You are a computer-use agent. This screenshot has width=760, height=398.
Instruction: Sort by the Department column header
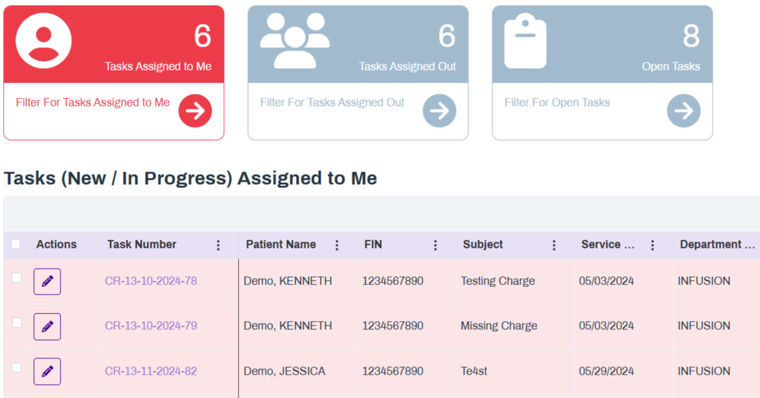[716, 245]
